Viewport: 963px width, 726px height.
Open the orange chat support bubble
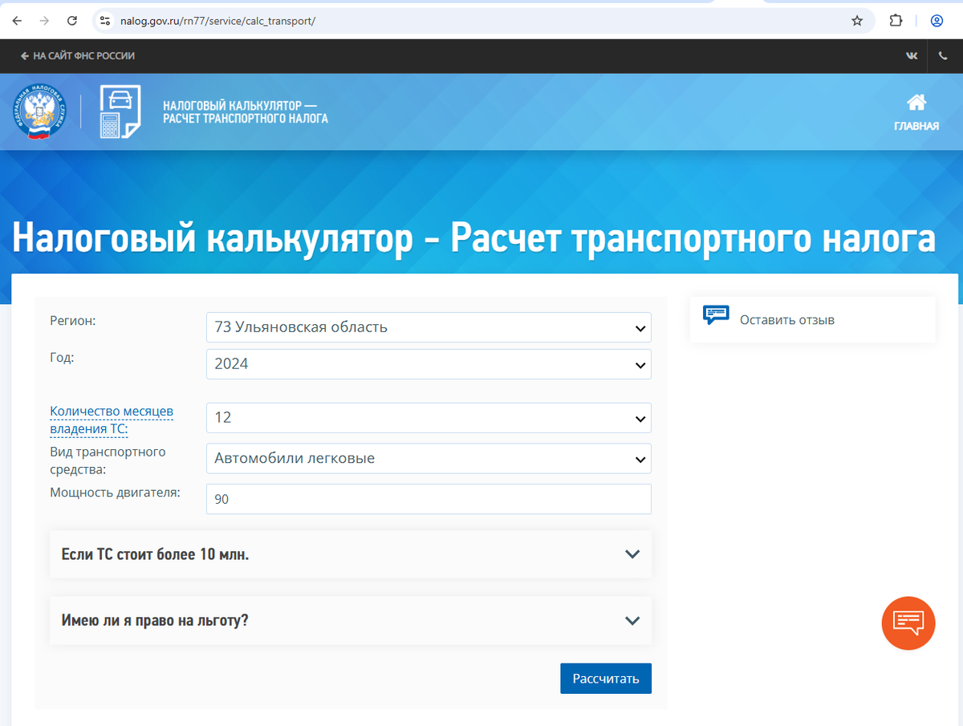tap(908, 623)
